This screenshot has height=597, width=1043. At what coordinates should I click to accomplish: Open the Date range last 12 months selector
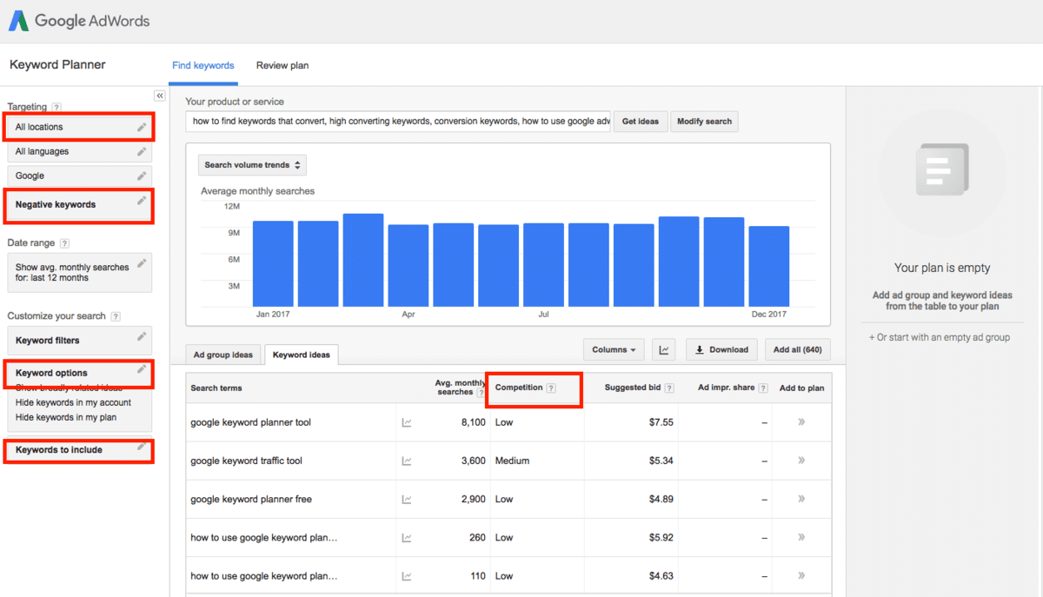[79, 273]
